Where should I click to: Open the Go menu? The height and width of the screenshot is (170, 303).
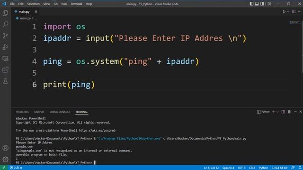(55, 4)
